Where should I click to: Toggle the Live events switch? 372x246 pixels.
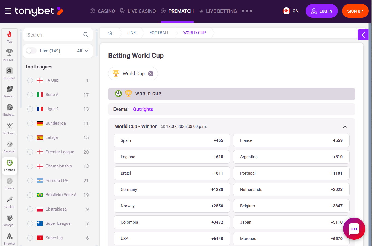point(31,51)
